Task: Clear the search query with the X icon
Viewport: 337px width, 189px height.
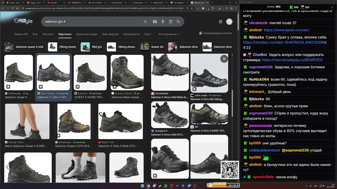Action: click(145, 22)
